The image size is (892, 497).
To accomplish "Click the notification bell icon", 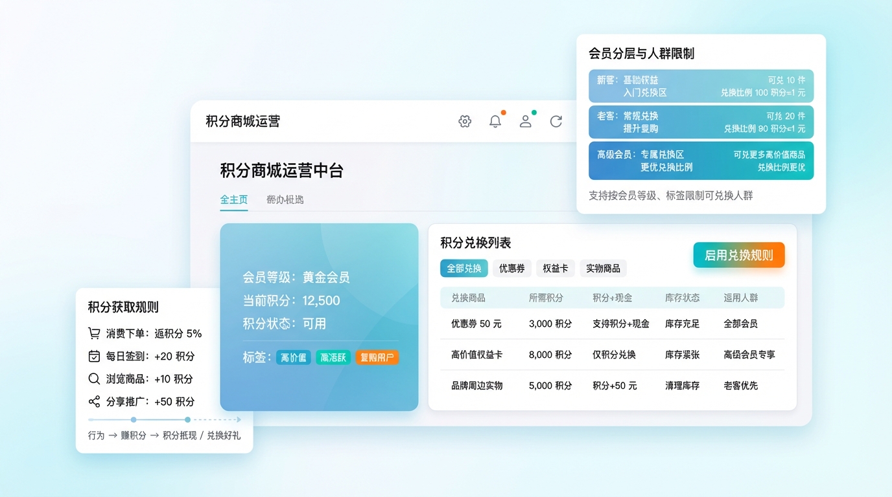I will tap(495, 121).
